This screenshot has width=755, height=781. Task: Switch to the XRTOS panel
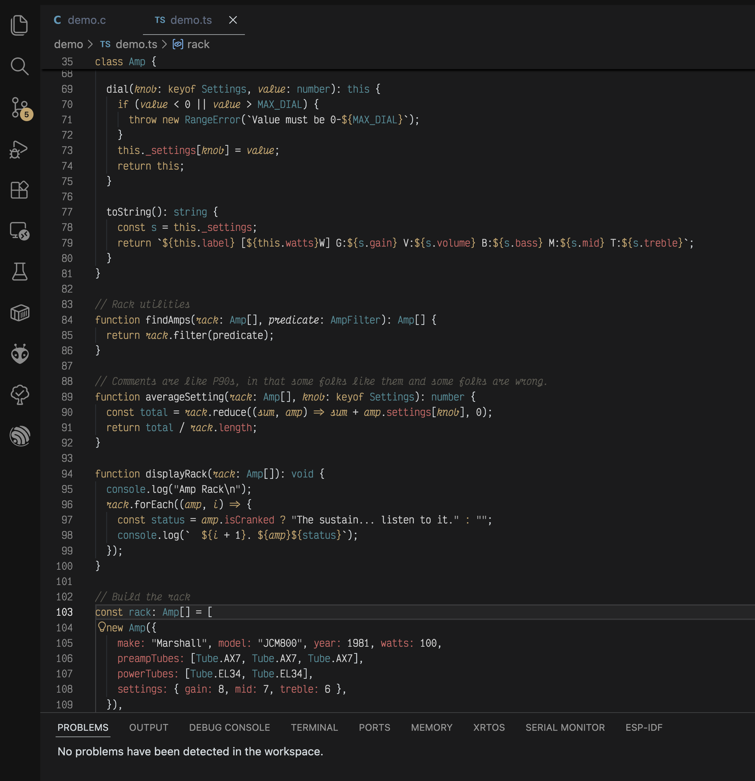point(489,727)
